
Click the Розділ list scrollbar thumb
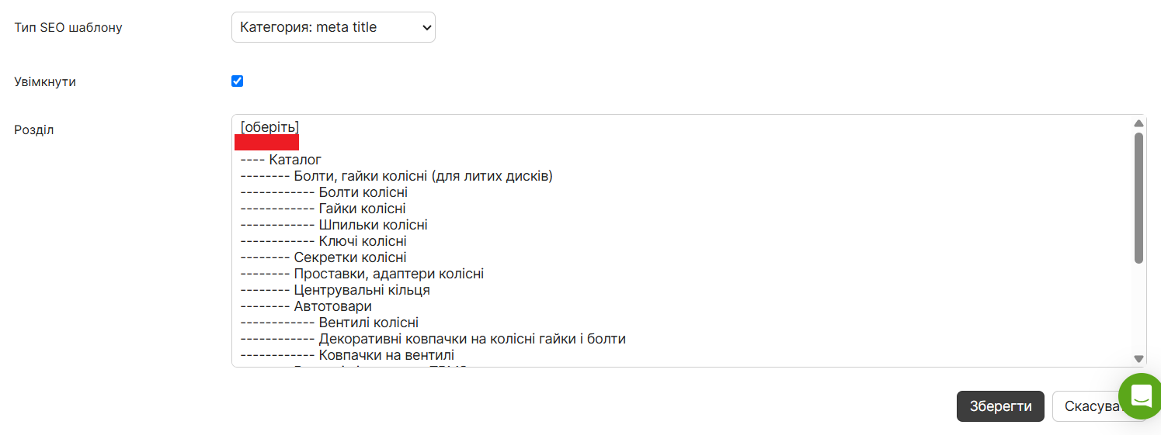(1138, 198)
